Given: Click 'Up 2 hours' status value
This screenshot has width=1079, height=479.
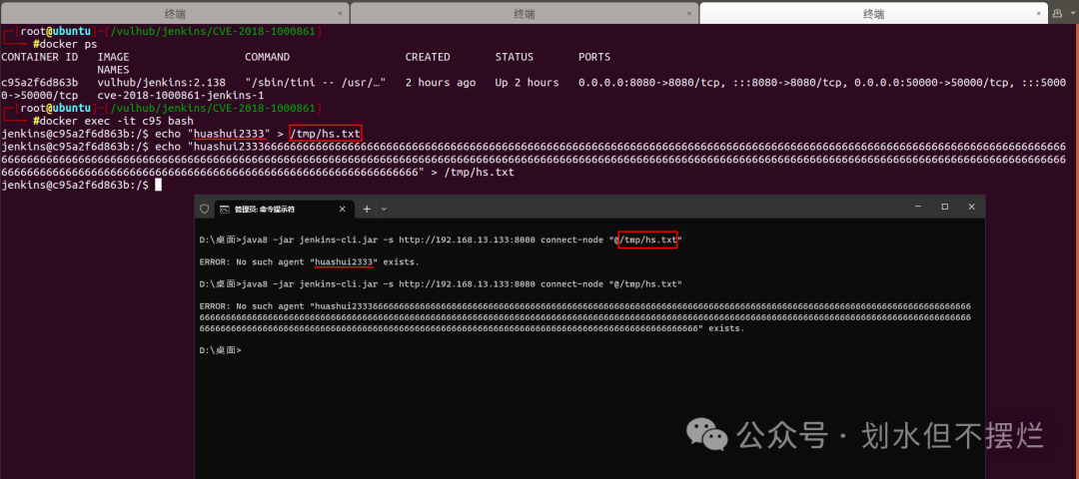Looking at the screenshot, I should click(x=527, y=83).
